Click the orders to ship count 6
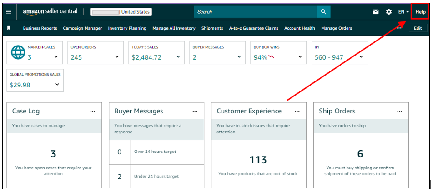Image resolution: width=433 pixels, height=193 pixels. [x=360, y=154]
